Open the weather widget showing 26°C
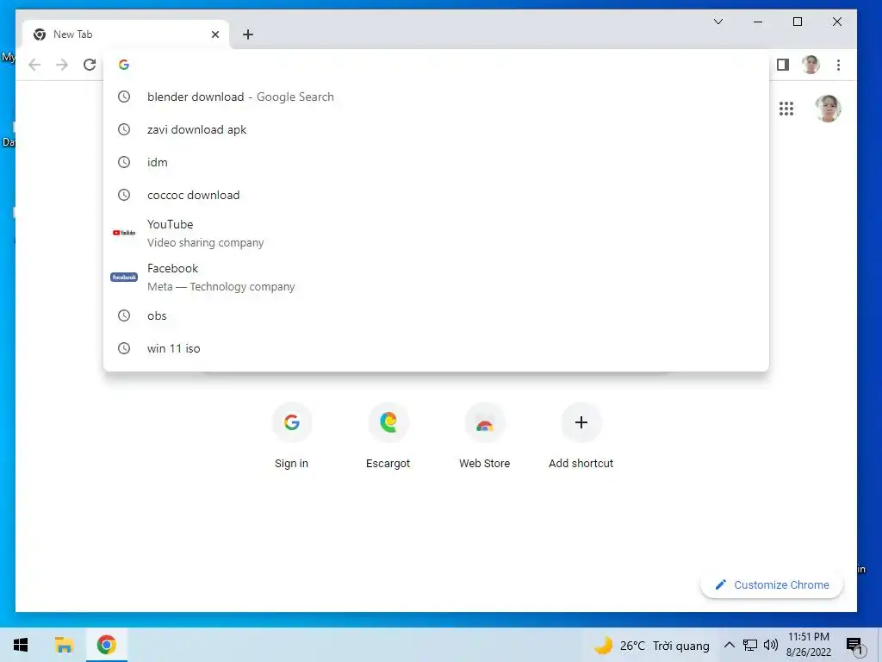Screen dimensions: 882x662 (x=653, y=646)
